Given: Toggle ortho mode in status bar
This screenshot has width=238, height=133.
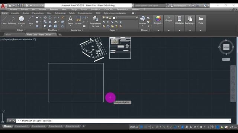Looking at the screenshot, I should (x=153, y=127).
